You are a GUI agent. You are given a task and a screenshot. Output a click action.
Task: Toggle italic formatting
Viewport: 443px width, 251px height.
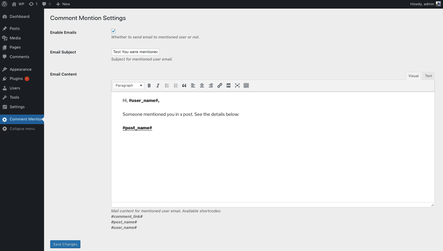coord(158,86)
